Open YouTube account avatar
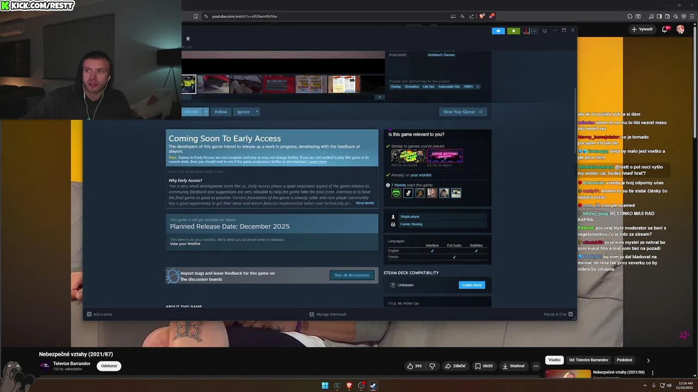The width and height of the screenshot is (698, 392). coord(681,29)
